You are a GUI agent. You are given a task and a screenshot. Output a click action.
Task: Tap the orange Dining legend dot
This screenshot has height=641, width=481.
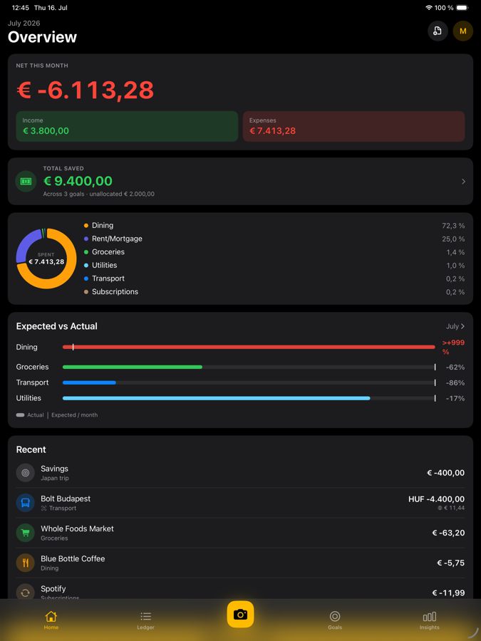point(86,226)
